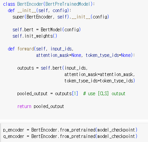Click from_pretrained on the p_encoder line
Screen dimensions: 148x142
78,130
